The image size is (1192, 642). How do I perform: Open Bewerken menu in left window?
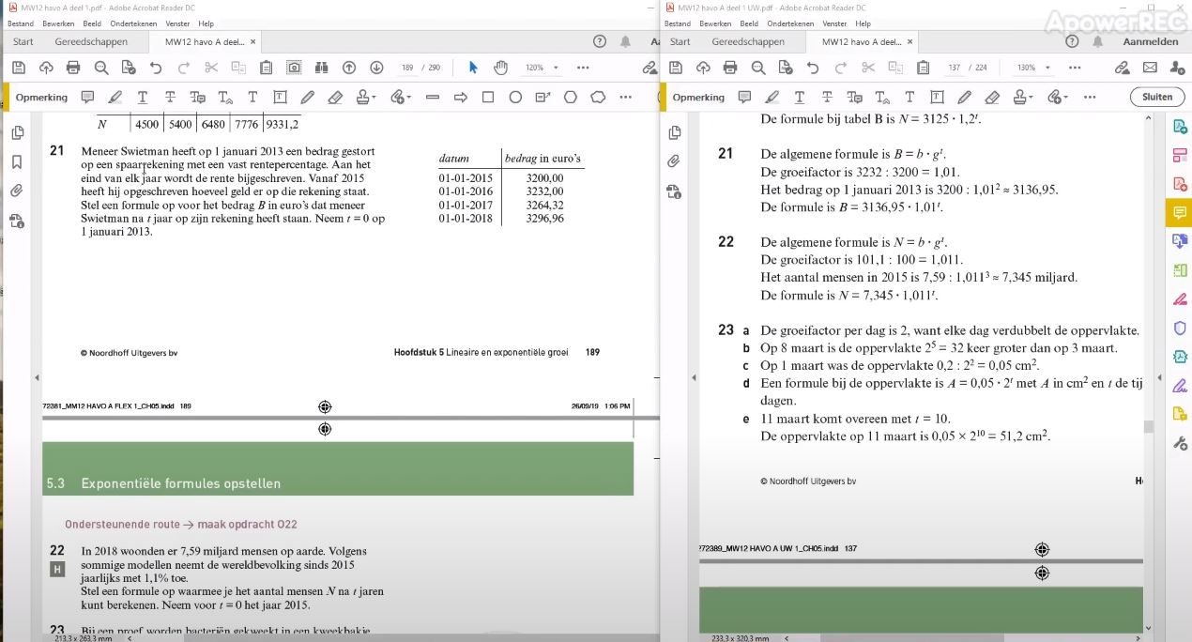tap(58, 23)
